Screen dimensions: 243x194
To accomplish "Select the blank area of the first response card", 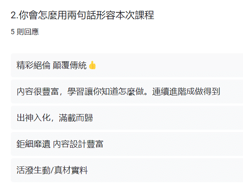I will (x=169, y=65).
